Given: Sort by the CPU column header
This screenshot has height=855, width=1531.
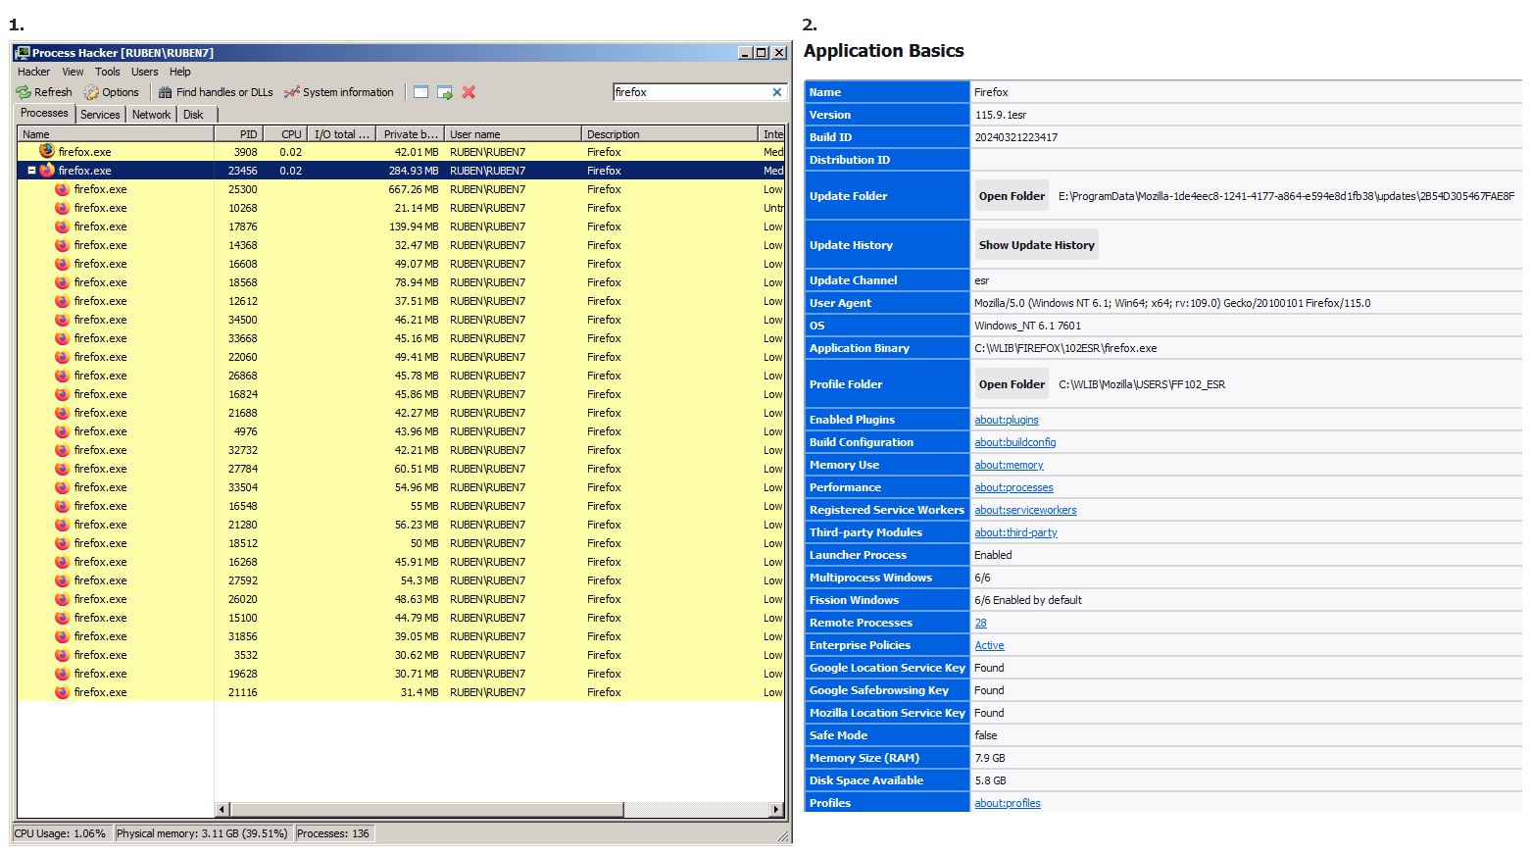Looking at the screenshot, I should (284, 134).
